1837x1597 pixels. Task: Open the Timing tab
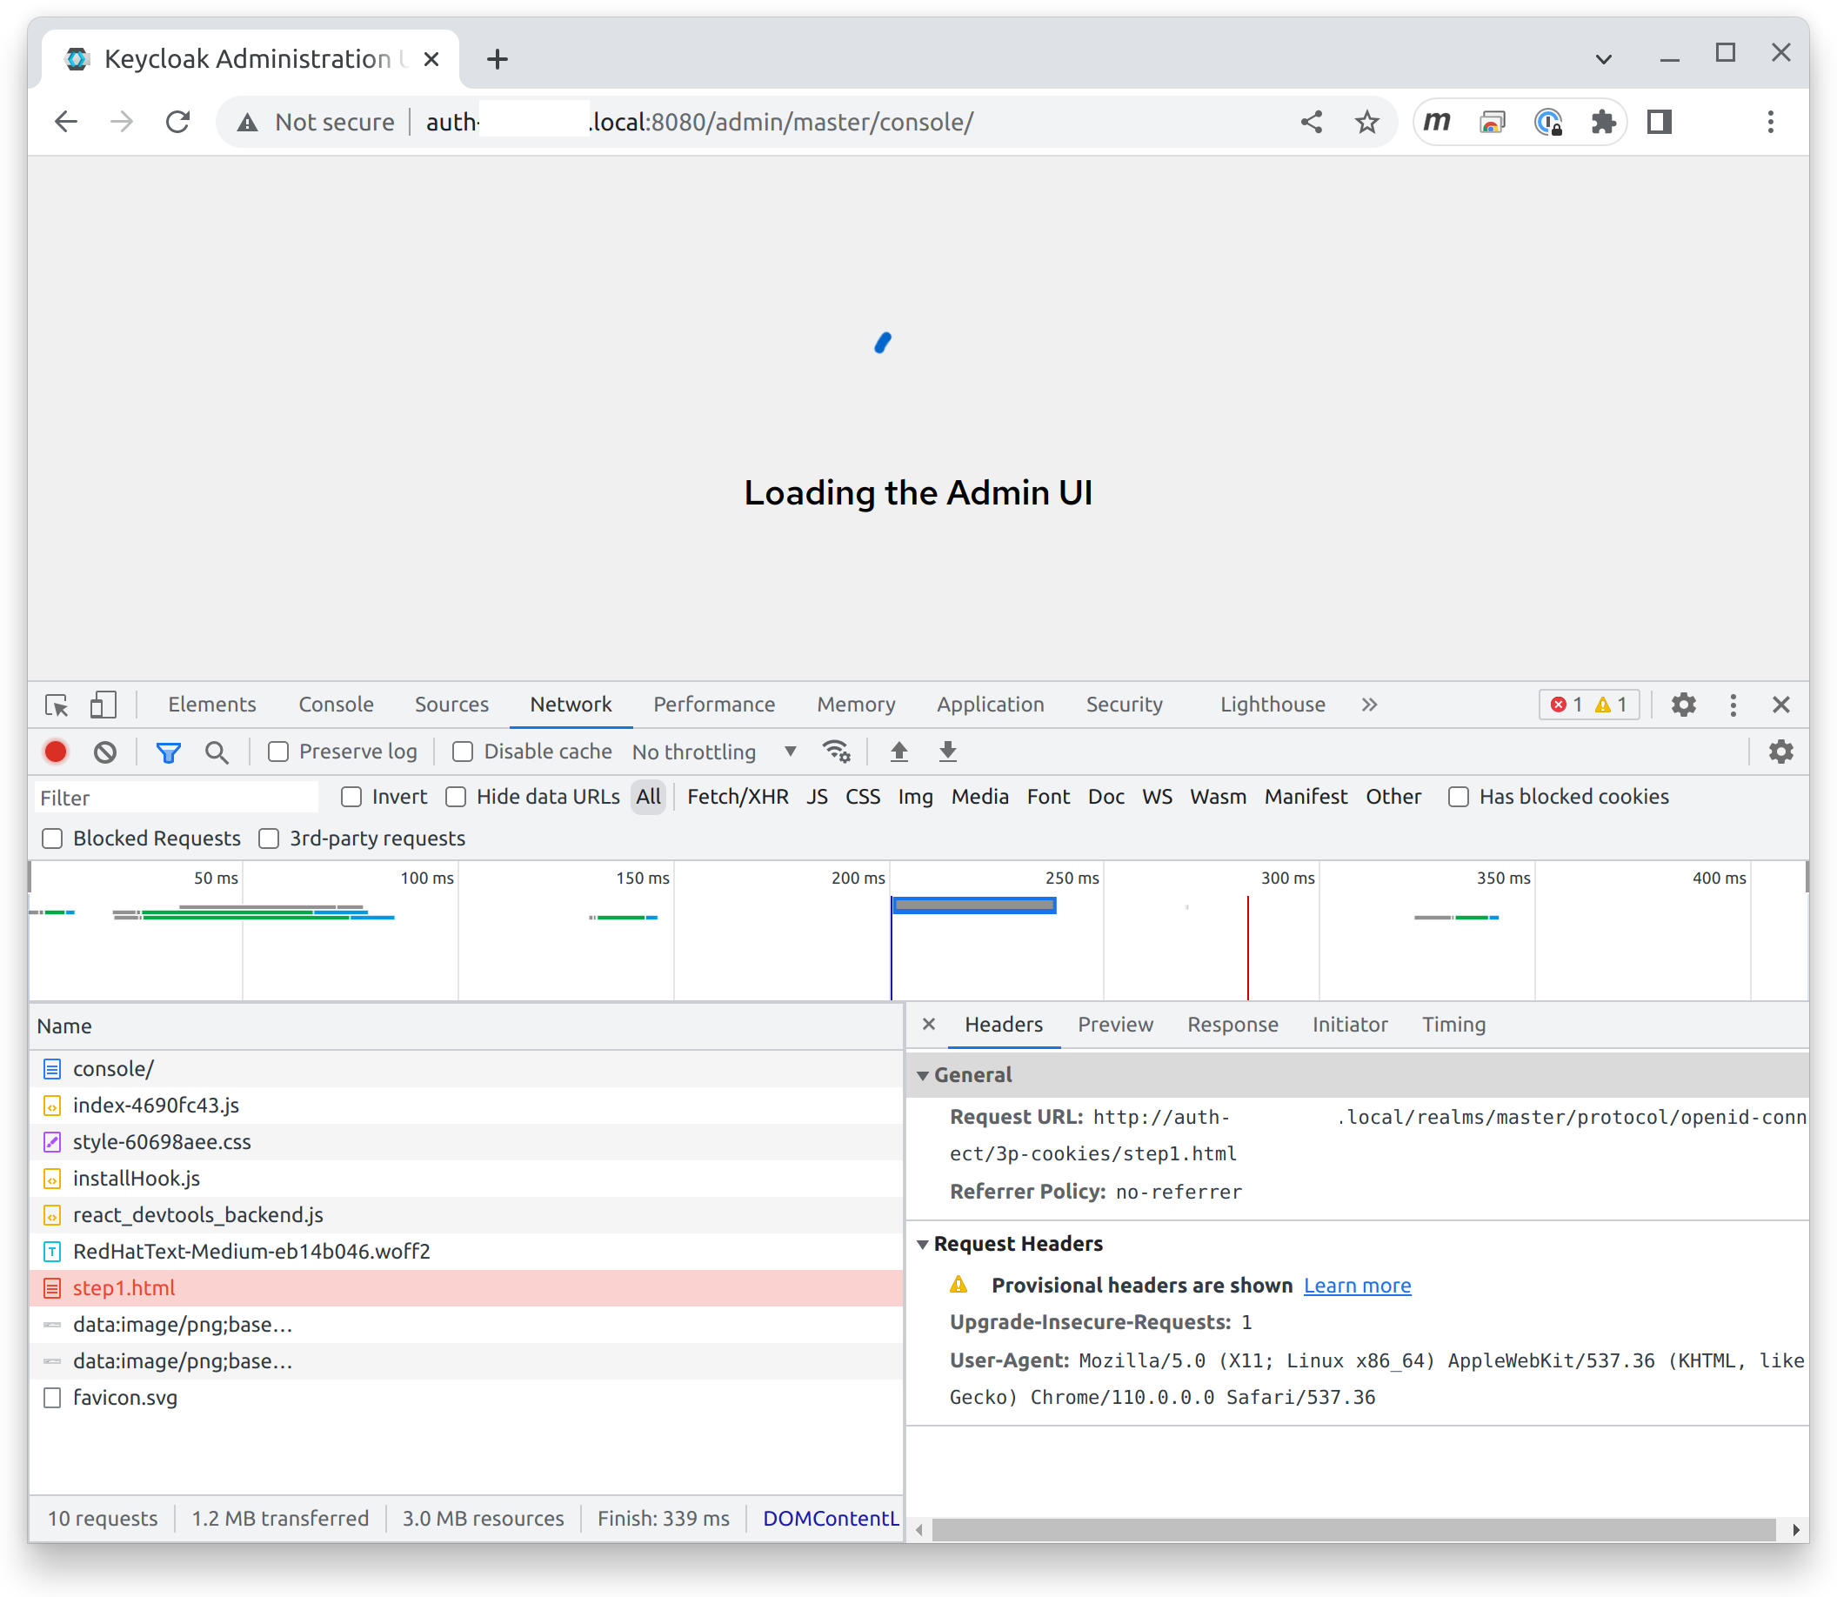tap(1453, 1025)
